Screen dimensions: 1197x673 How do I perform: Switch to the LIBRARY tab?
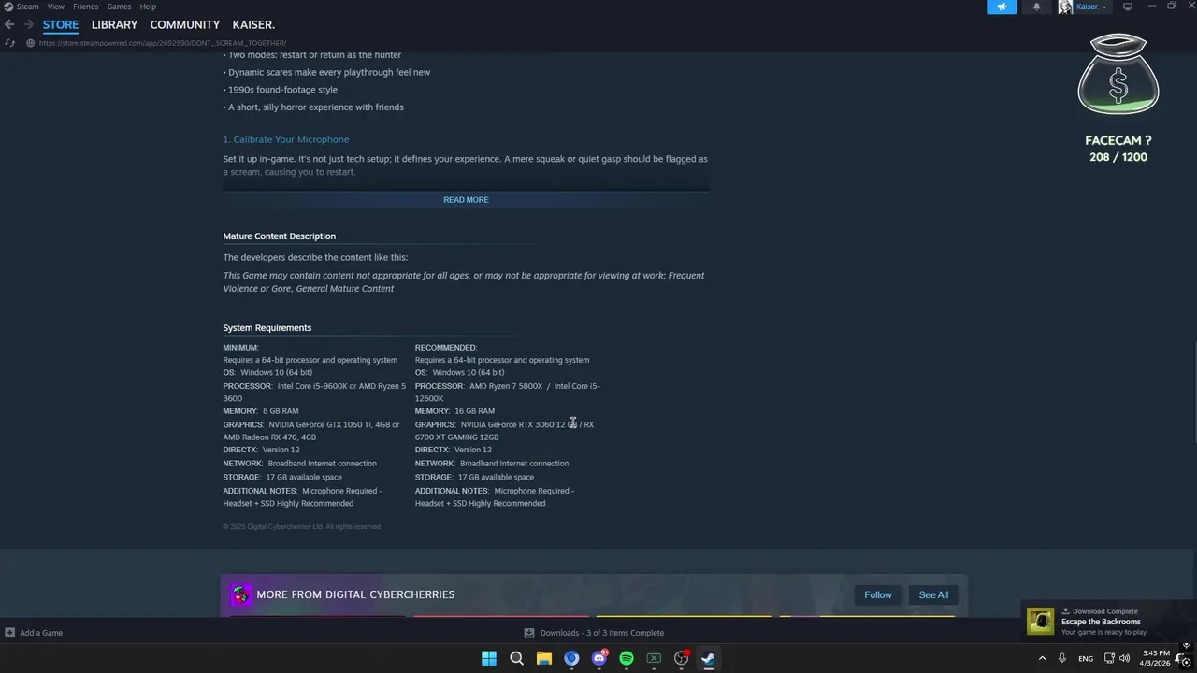point(114,24)
